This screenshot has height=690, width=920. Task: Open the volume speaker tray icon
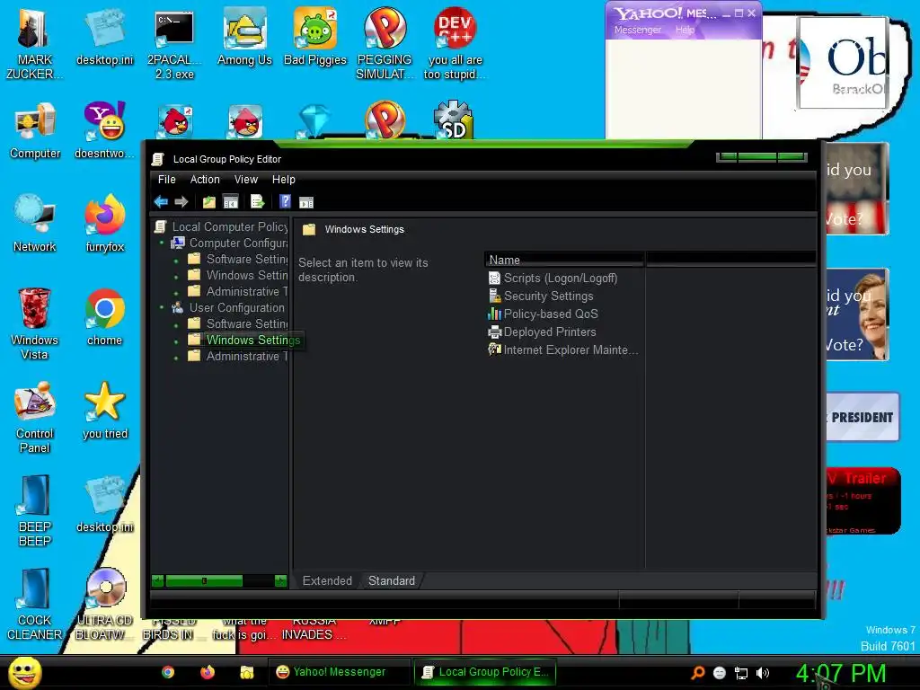(762, 673)
